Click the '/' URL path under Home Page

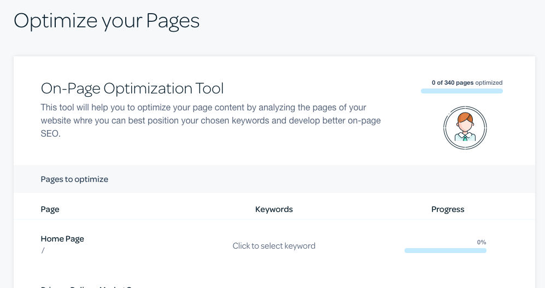pyautogui.click(x=43, y=250)
